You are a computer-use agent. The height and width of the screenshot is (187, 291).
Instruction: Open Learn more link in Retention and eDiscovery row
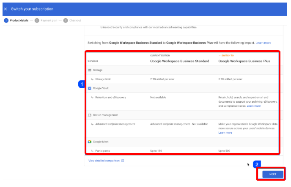(254, 106)
